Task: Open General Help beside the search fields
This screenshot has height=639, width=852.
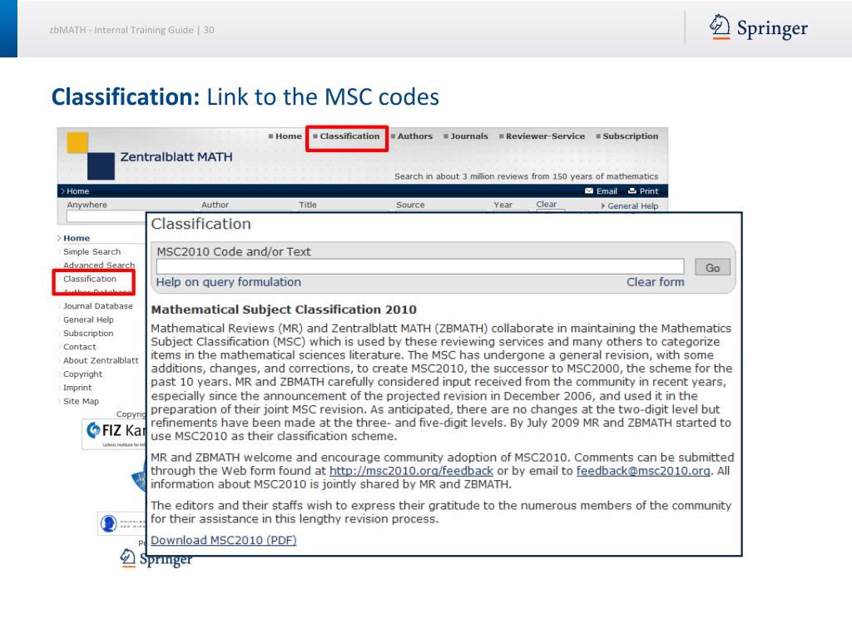Action: [632, 206]
